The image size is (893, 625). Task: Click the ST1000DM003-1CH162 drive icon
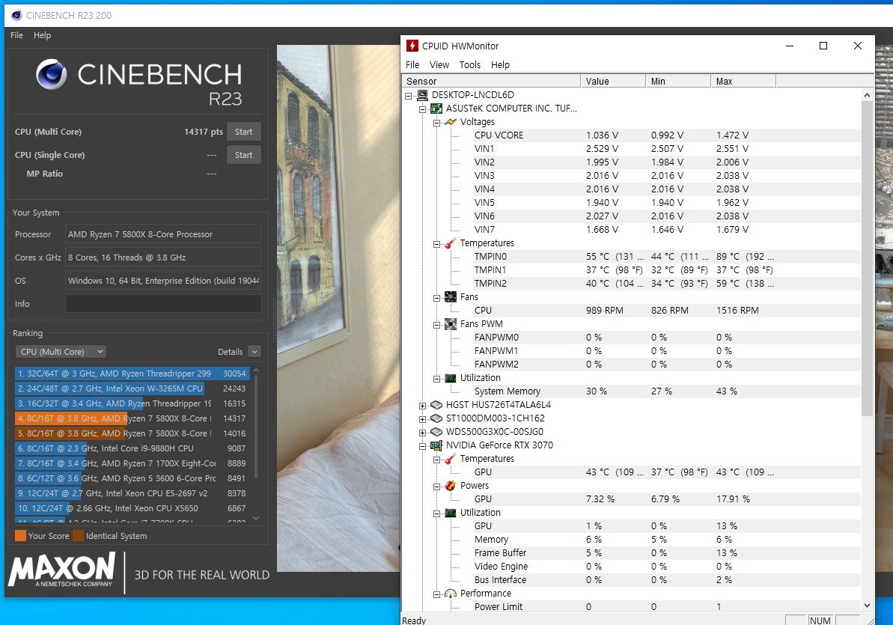436,418
